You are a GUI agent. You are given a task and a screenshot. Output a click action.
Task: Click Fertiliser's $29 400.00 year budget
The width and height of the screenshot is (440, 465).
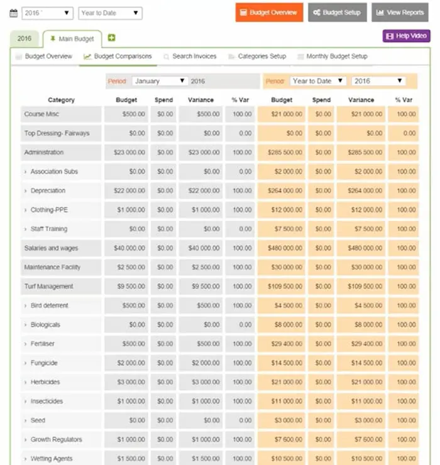click(282, 344)
